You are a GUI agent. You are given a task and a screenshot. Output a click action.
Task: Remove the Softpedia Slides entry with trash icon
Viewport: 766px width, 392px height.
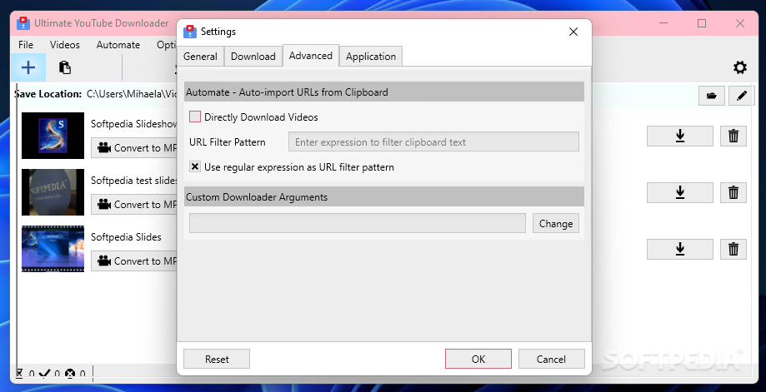[x=733, y=249]
